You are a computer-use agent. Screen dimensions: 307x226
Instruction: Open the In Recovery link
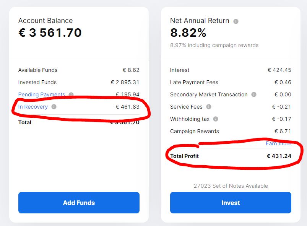click(x=33, y=107)
